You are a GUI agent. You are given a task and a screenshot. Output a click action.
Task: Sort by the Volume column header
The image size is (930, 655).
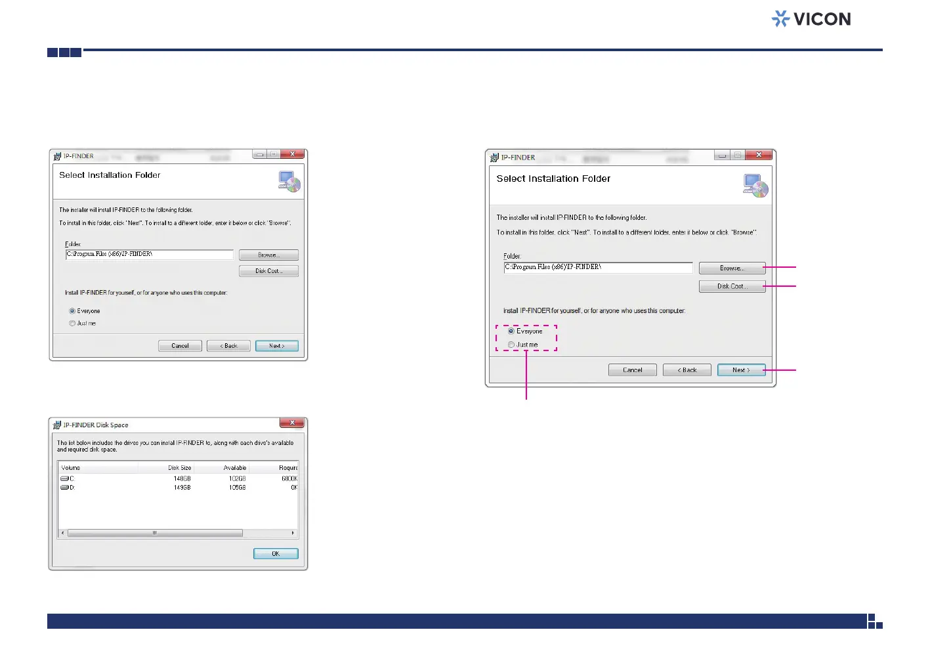tap(98, 468)
